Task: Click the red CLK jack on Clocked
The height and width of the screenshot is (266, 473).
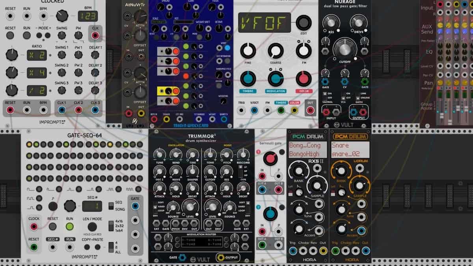Action: coord(95,35)
